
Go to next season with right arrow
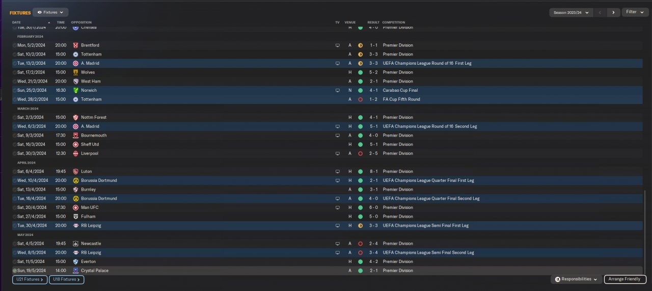coord(613,12)
